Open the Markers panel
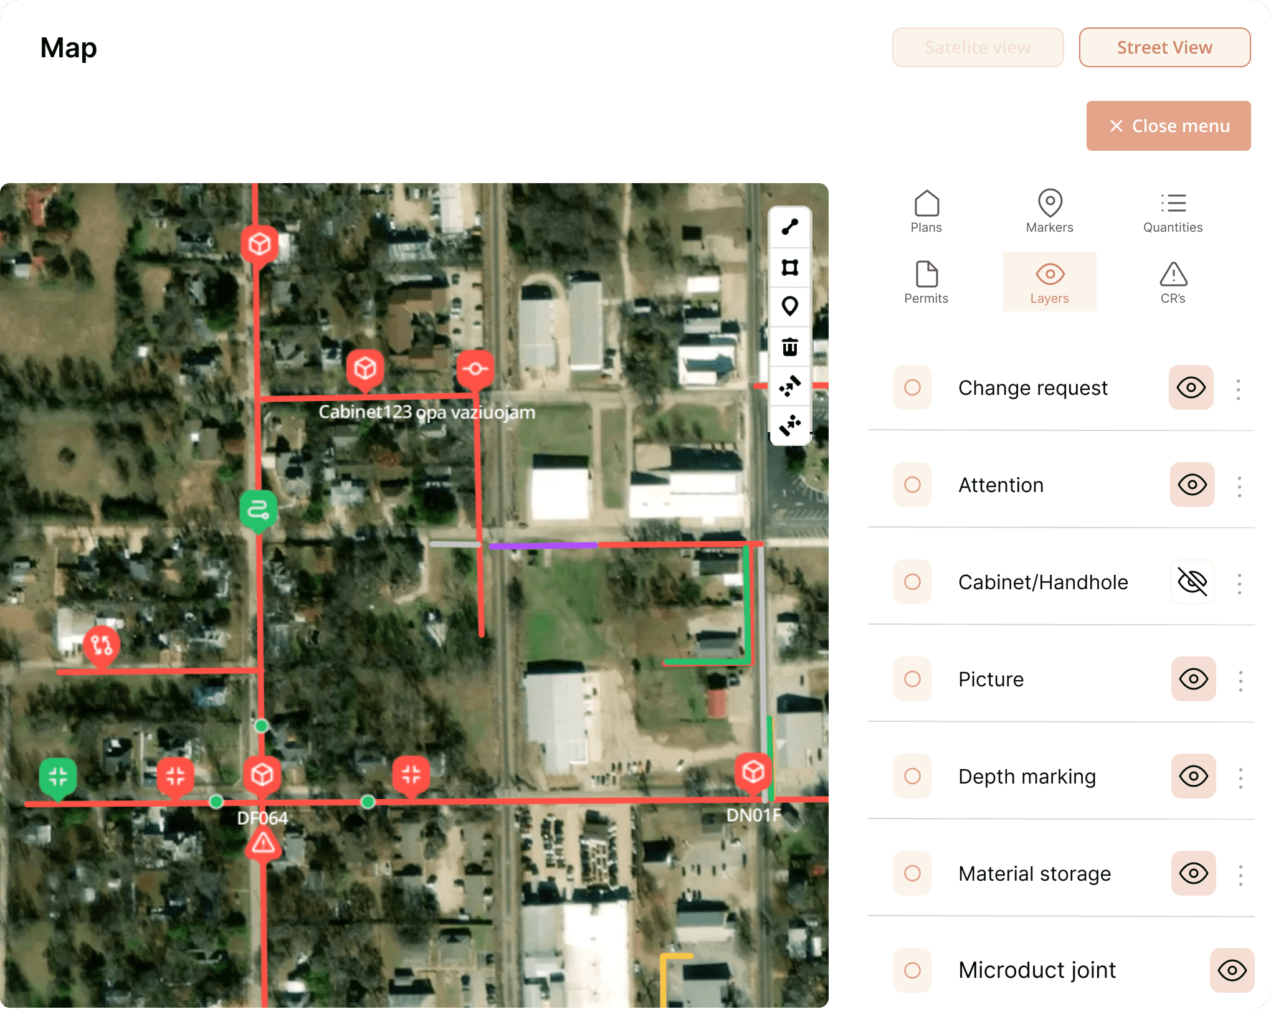This screenshot has width=1271, height=1009. [1049, 211]
